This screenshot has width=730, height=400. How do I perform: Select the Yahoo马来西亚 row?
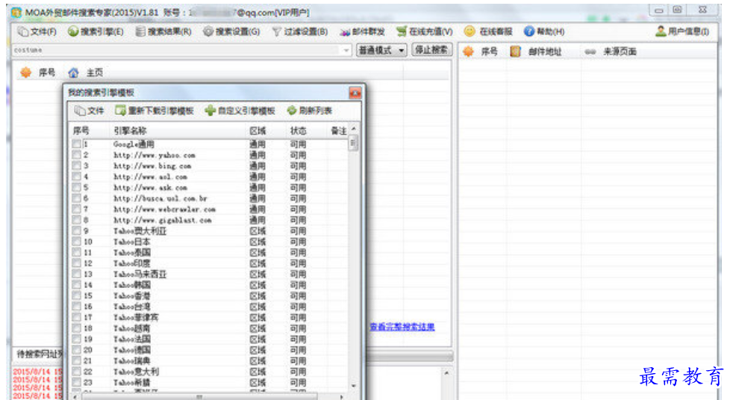click(x=210, y=275)
